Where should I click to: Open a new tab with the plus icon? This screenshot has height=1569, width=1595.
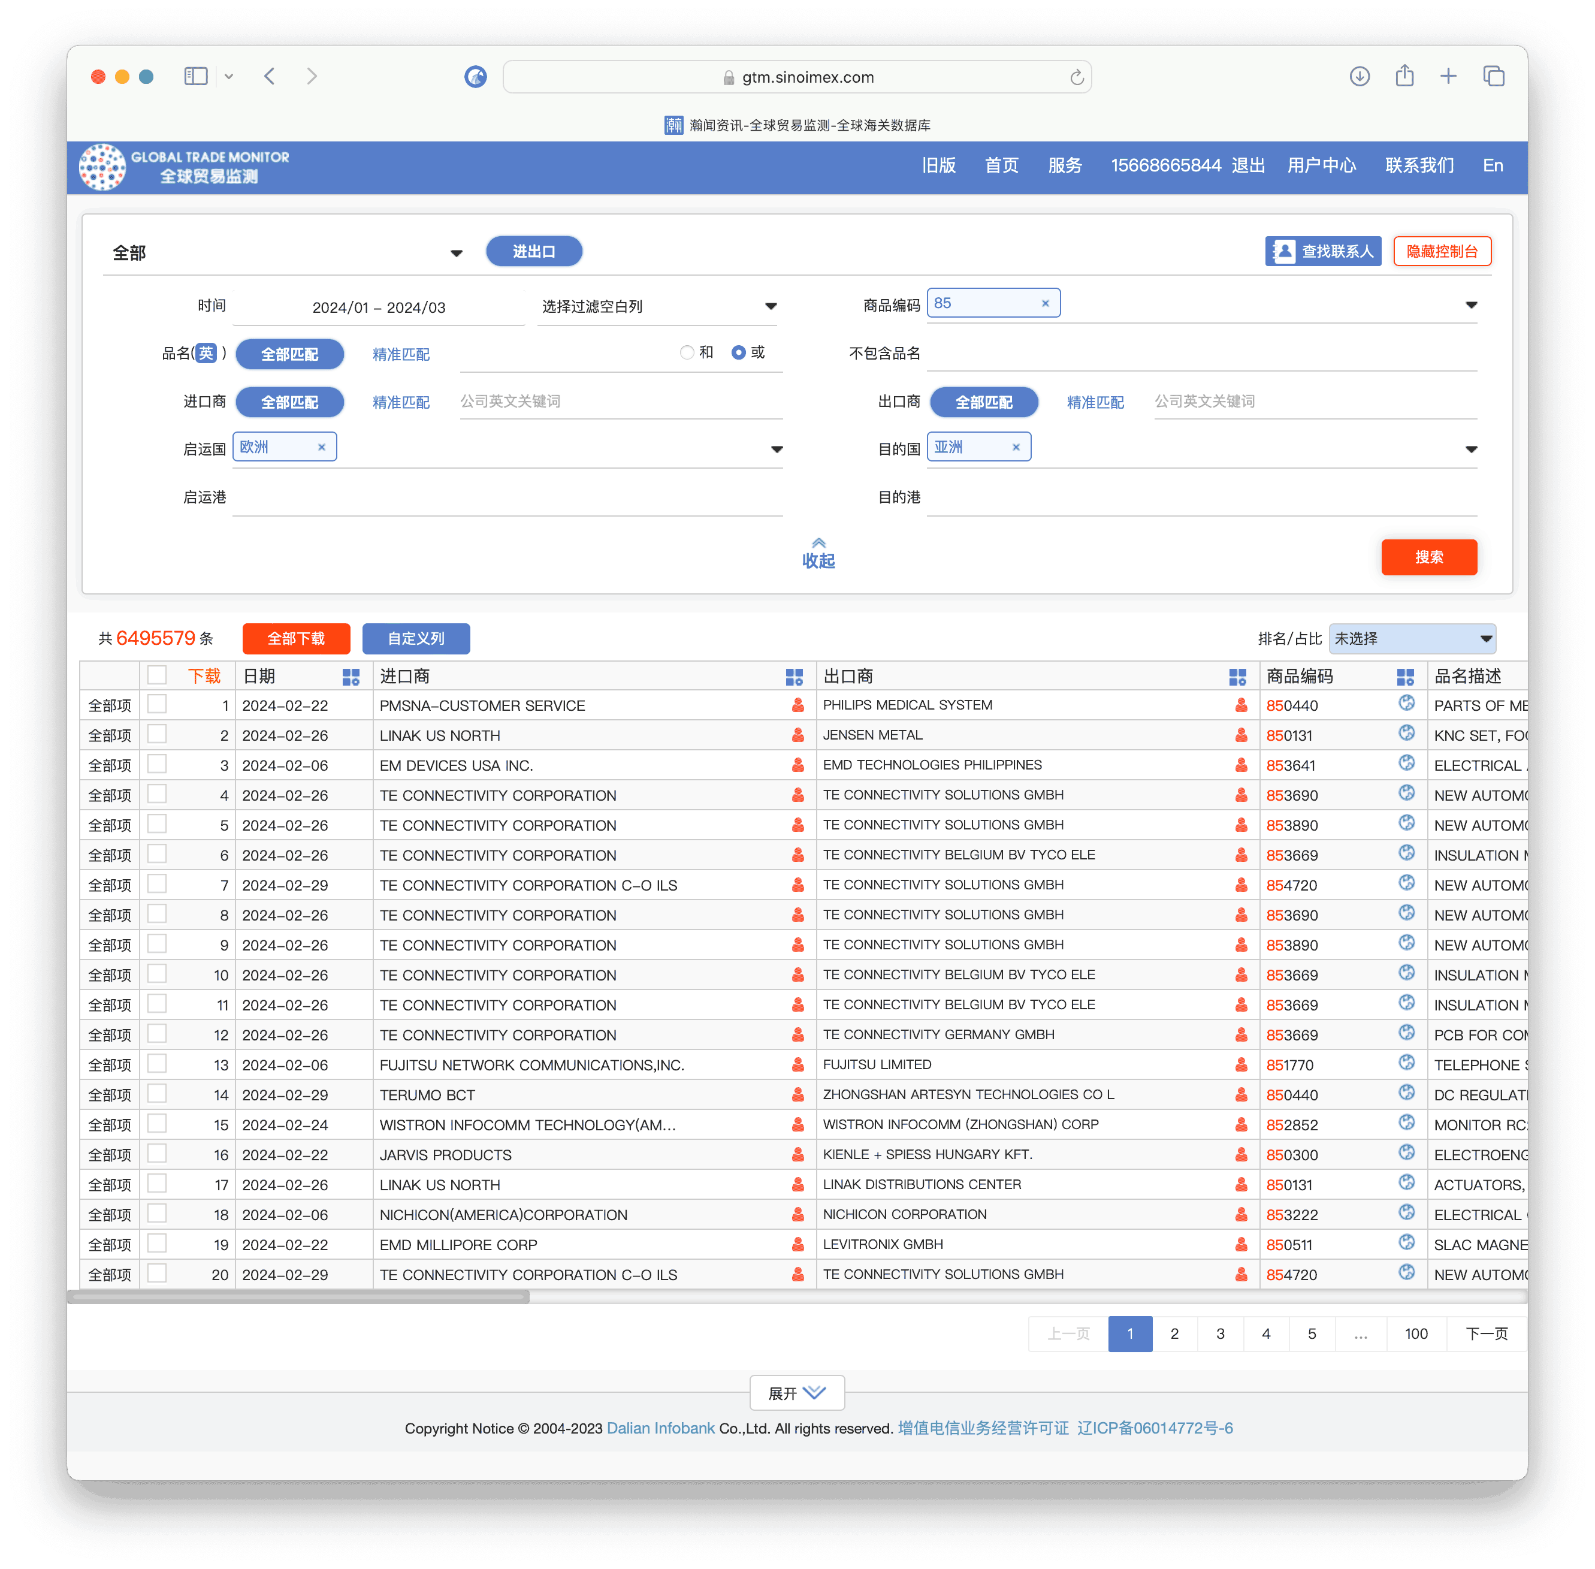pos(1448,77)
